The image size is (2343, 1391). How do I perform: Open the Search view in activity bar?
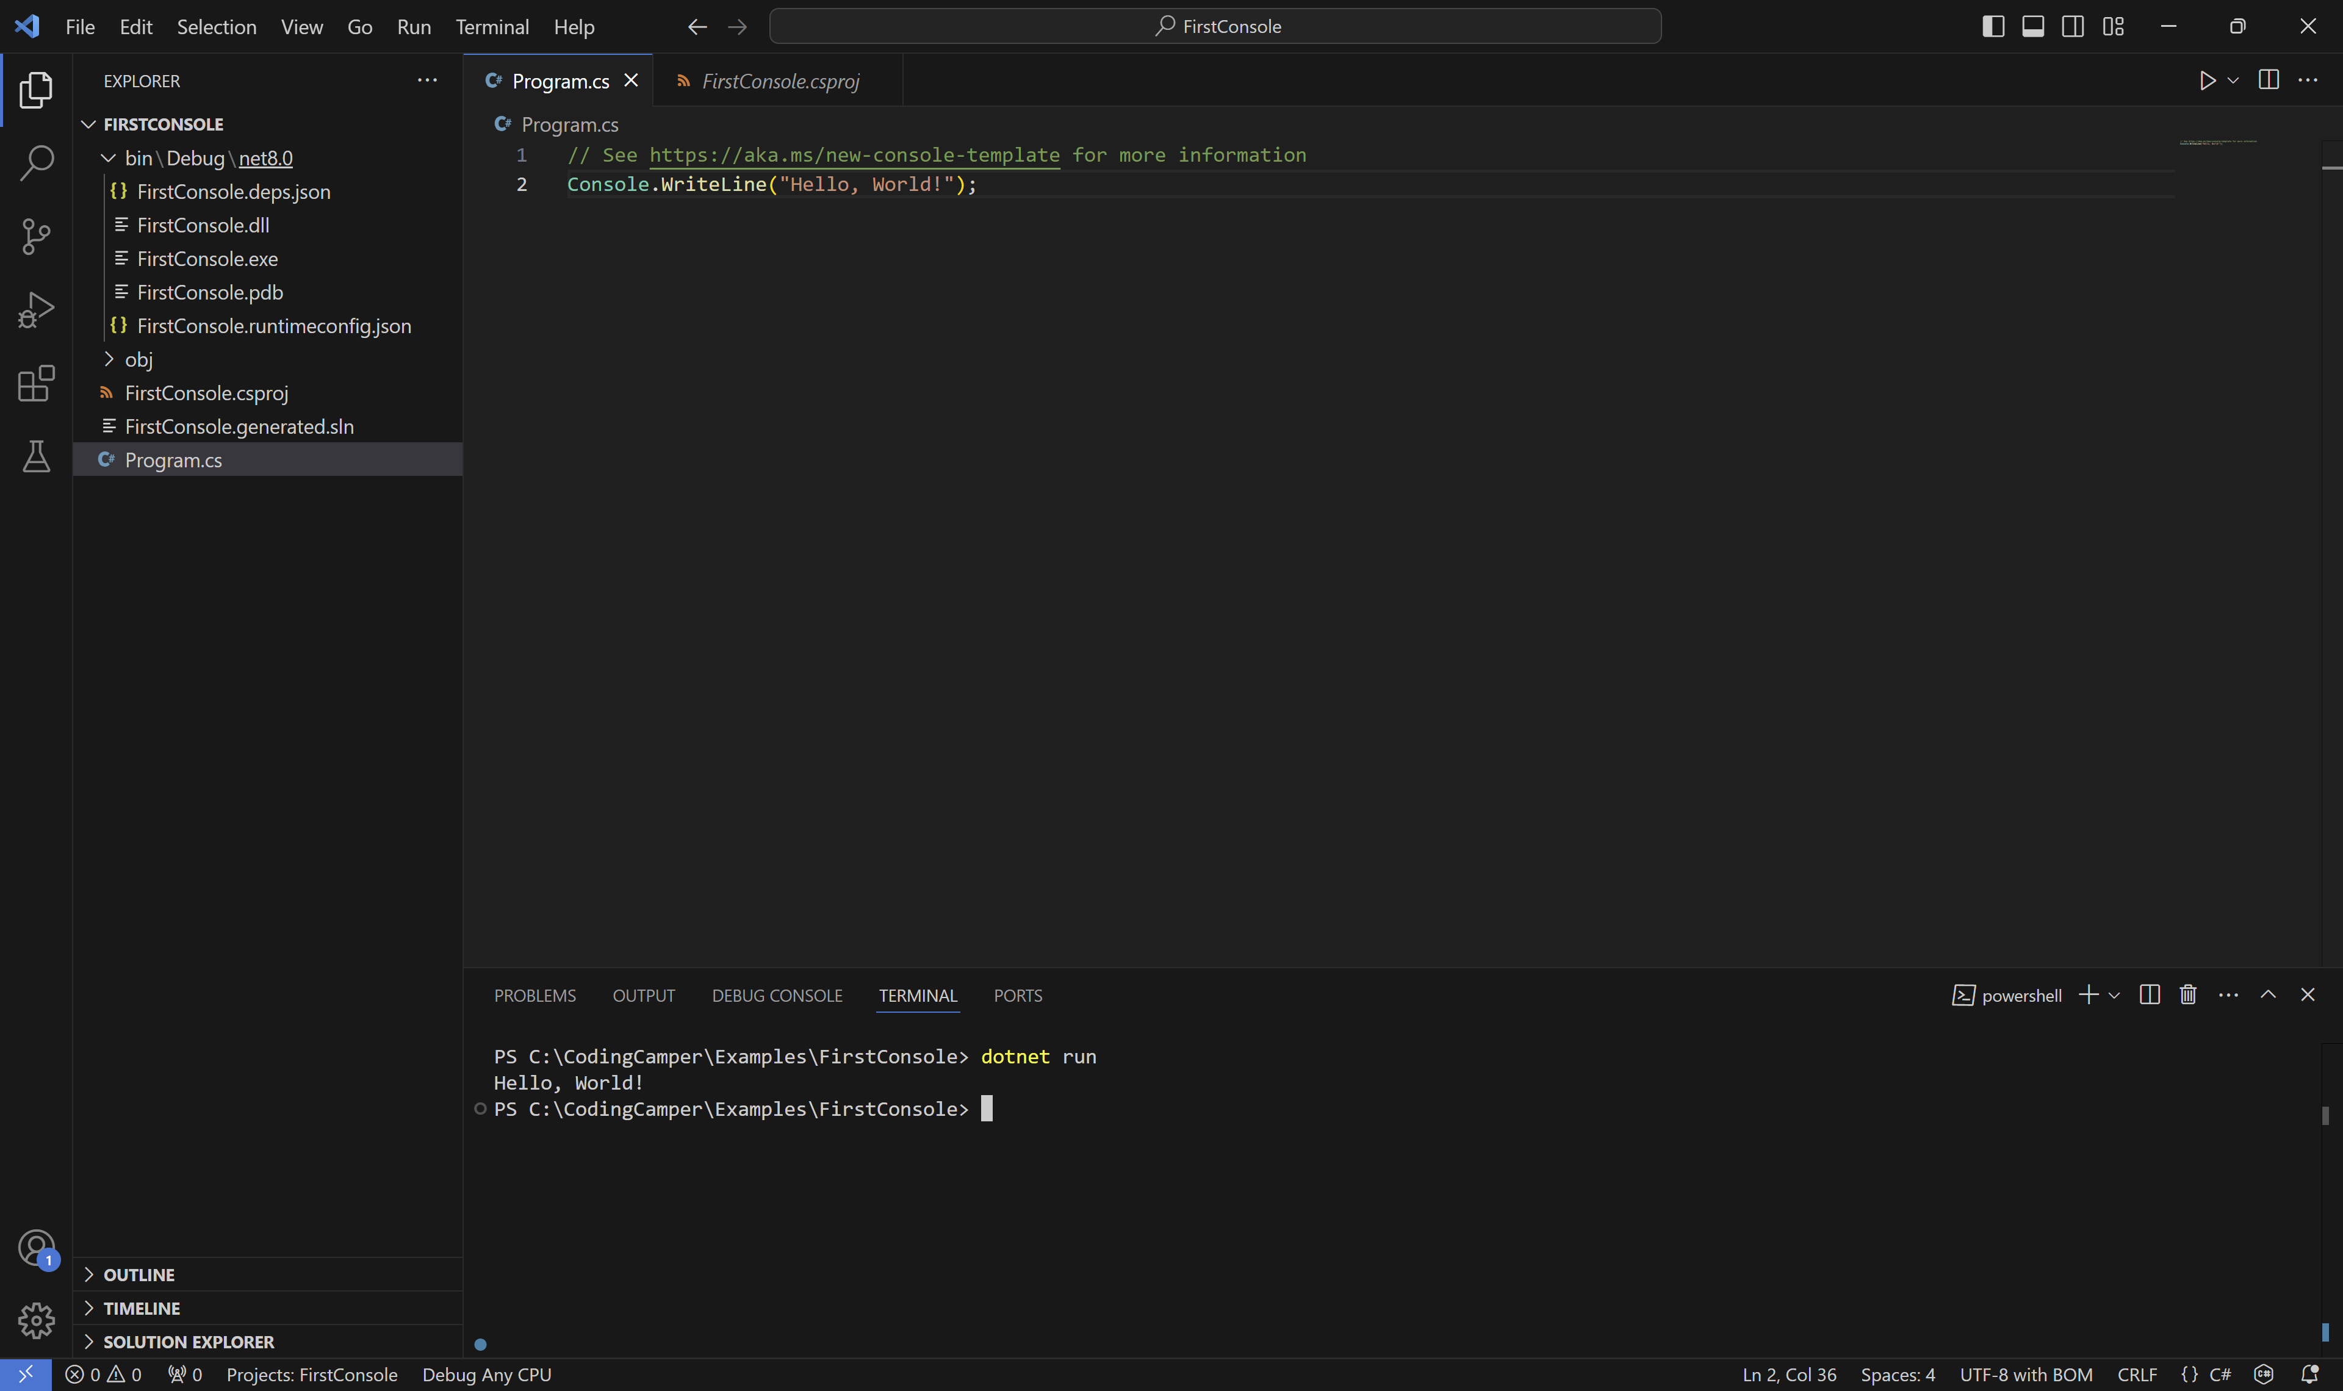pyautogui.click(x=35, y=163)
